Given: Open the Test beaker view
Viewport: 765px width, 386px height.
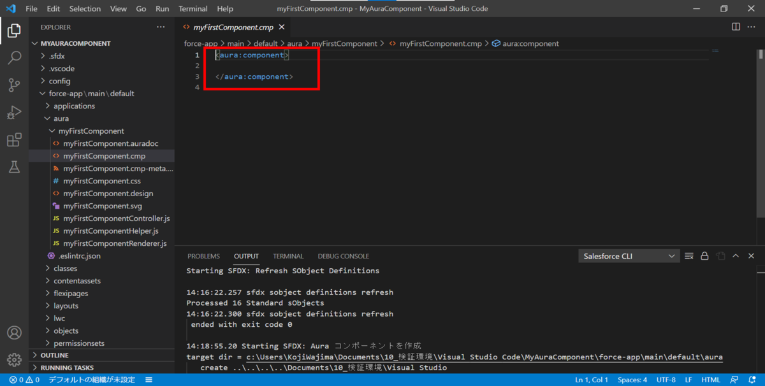Looking at the screenshot, I should coord(14,167).
